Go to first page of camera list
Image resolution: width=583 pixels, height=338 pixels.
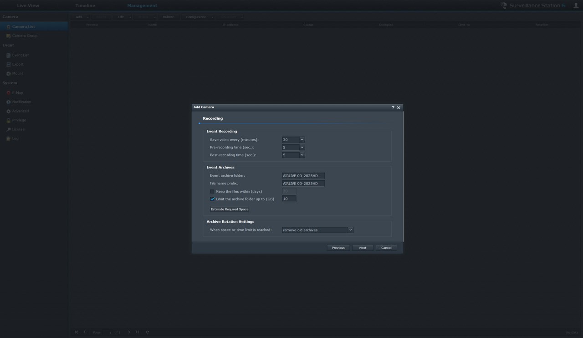point(76,332)
